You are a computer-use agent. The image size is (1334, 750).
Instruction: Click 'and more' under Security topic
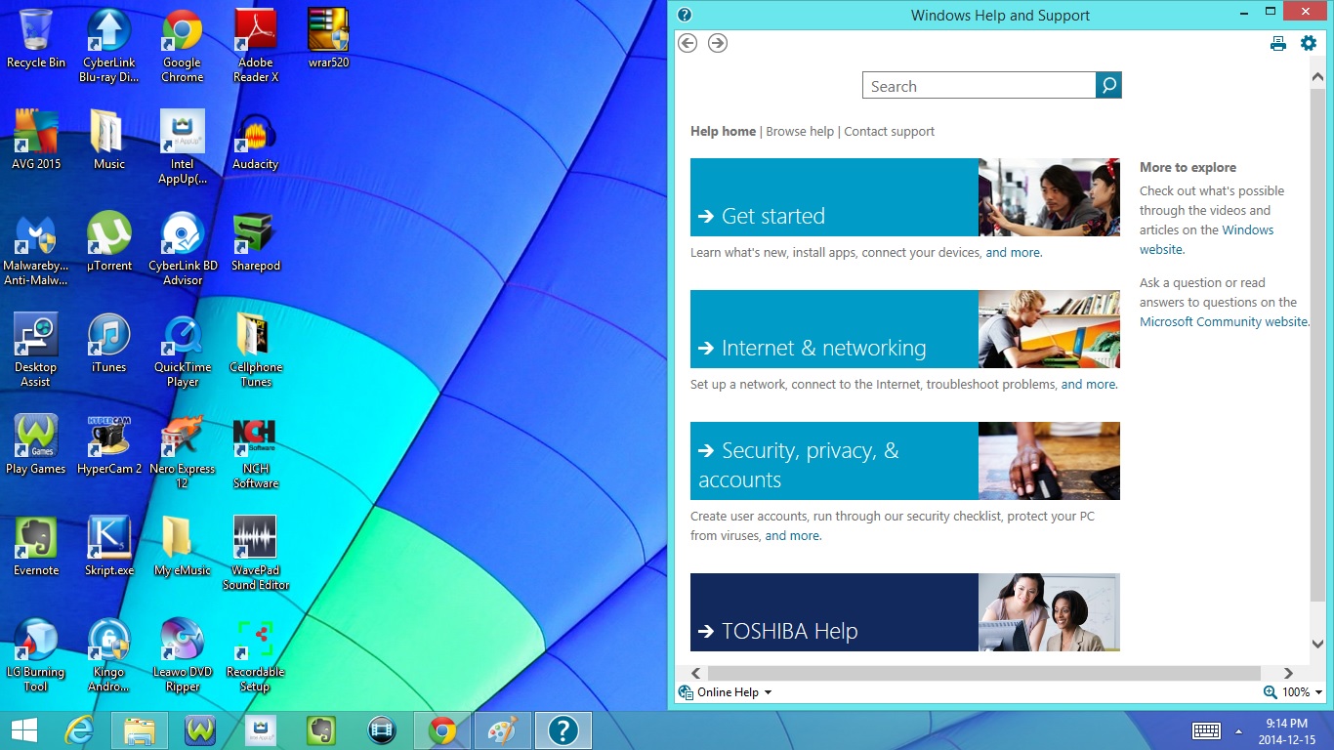792,536
